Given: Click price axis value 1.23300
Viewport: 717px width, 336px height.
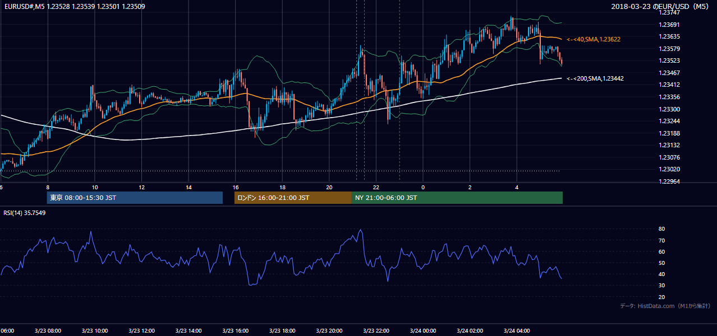Looking at the screenshot, I should [x=669, y=109].
